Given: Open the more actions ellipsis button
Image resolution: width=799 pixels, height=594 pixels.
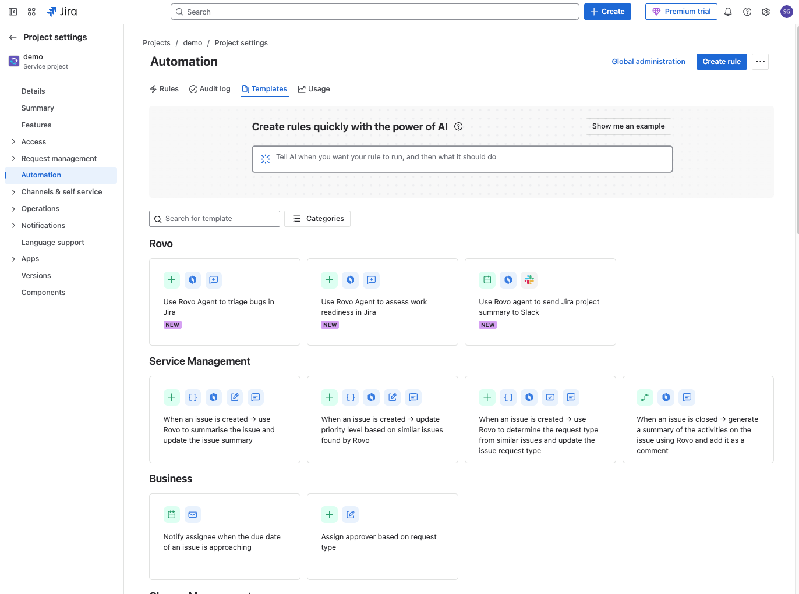Looking at the screenshot, I should tap(760, 62).
